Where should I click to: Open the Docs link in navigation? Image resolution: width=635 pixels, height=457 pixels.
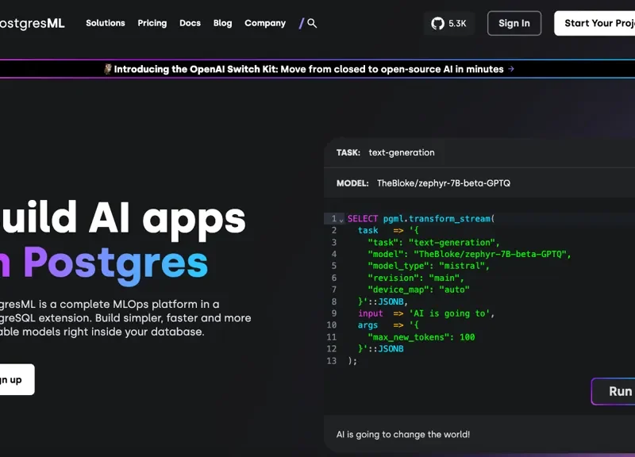coord(190,23)
